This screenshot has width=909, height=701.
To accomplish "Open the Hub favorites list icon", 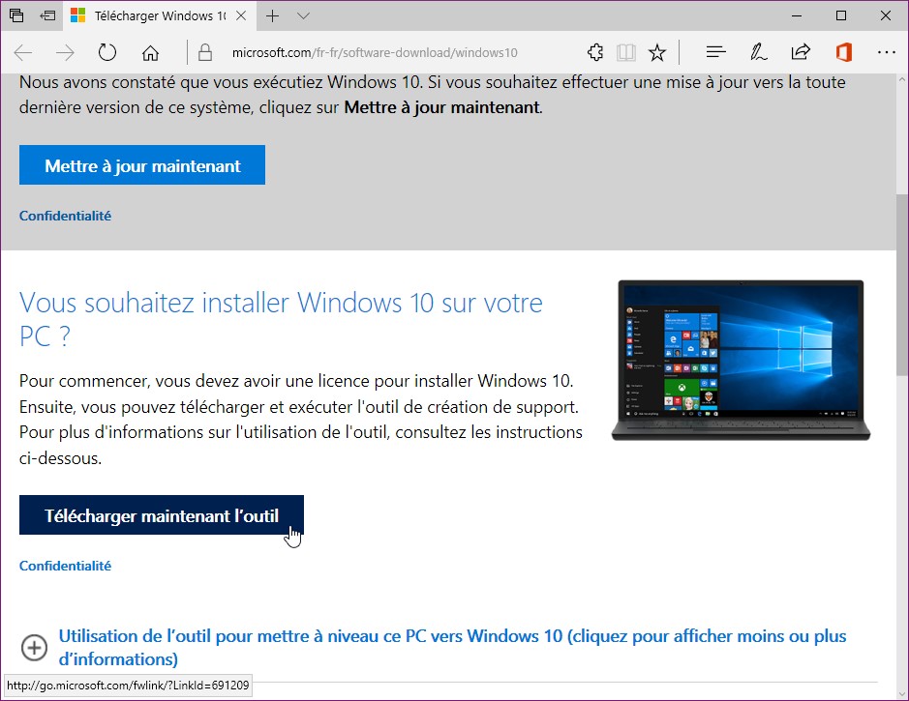I will (716, 52).
